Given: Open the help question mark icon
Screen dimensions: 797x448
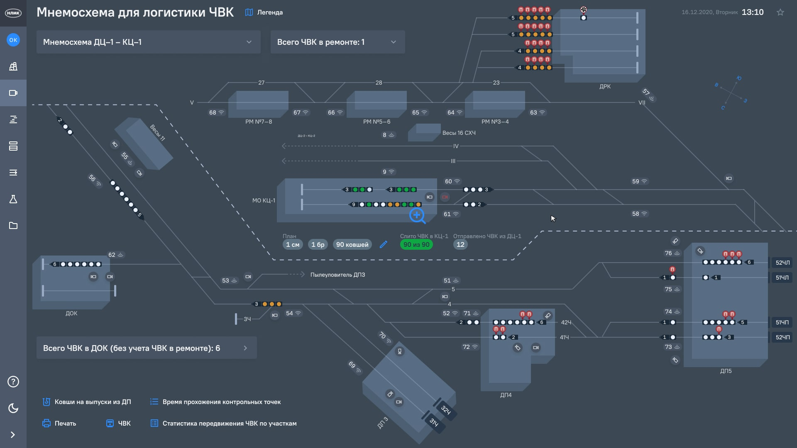Looking at the screenshot, I should pyautogui.click(x=13, y=382).
